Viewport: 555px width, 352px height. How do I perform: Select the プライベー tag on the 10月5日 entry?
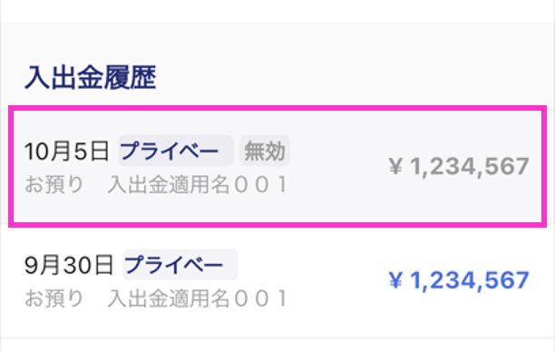(176, 151)
